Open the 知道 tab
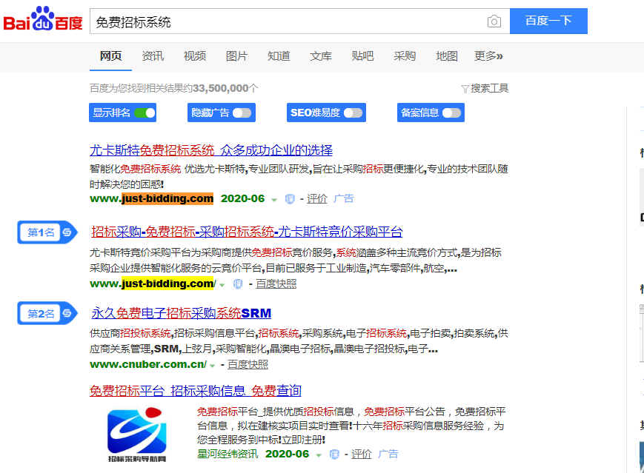 279,56
